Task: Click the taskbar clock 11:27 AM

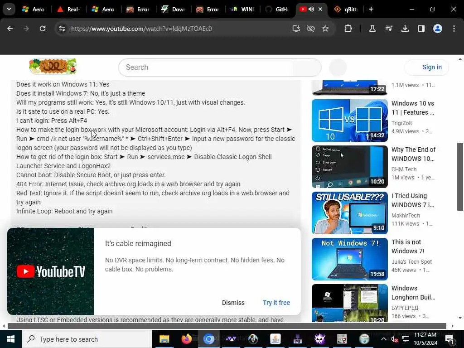Action: tap(425, 335)
